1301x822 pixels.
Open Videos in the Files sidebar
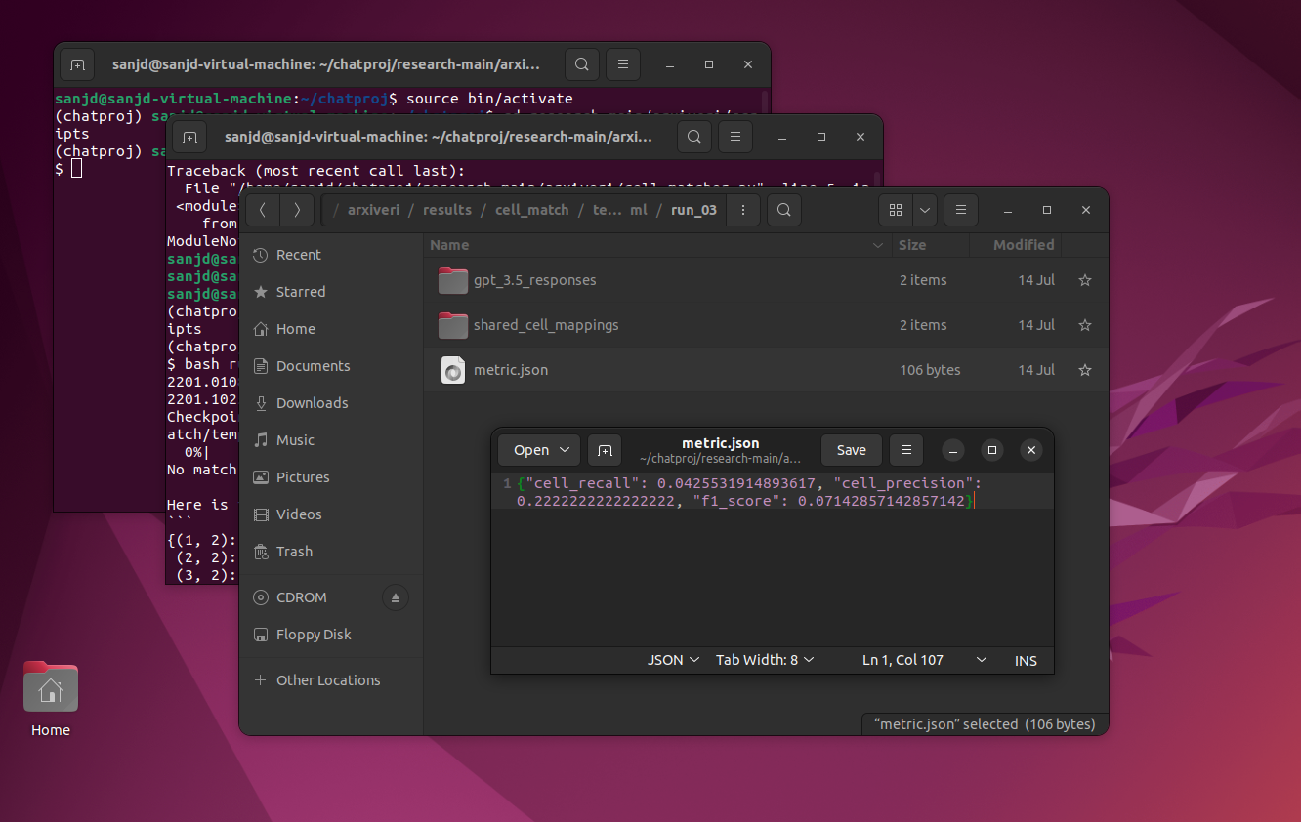(x=331, y=514)
